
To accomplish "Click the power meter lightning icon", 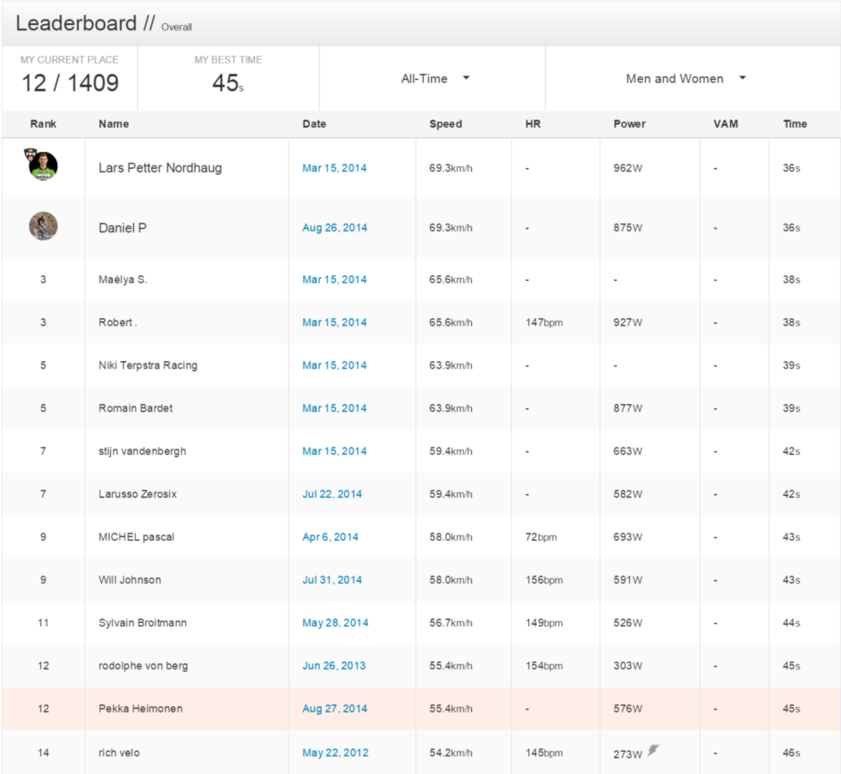I will pos(653,751).
